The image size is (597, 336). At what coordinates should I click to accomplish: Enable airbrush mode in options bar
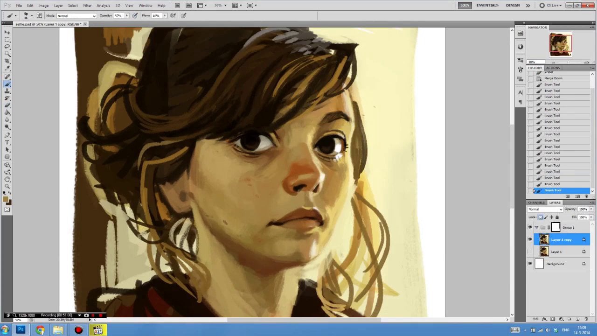[173, 15]
